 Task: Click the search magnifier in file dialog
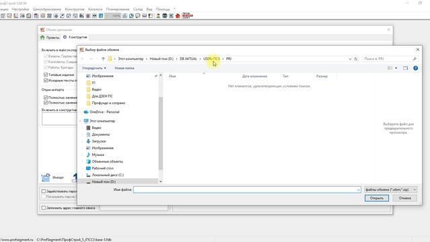tap(415, 58)
